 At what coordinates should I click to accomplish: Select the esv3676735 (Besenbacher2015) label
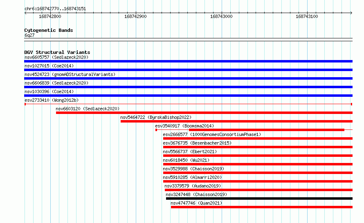pos(197,143)
